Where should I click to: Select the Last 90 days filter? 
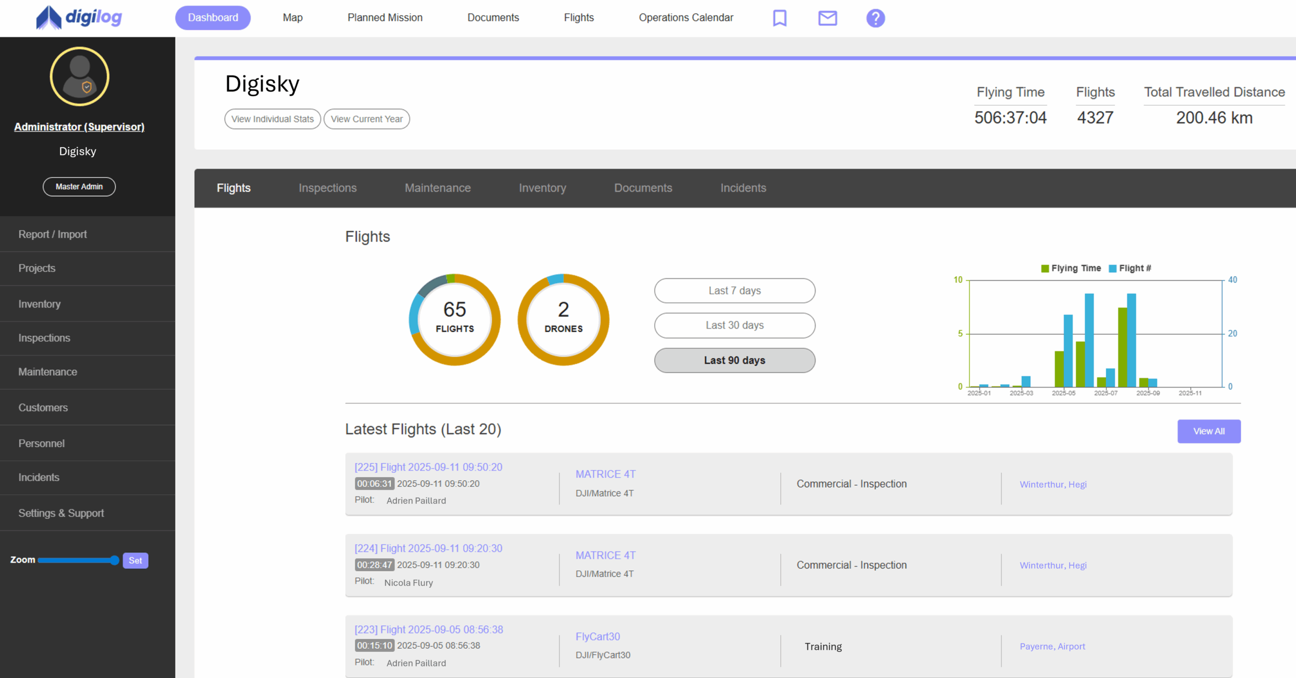734,360
